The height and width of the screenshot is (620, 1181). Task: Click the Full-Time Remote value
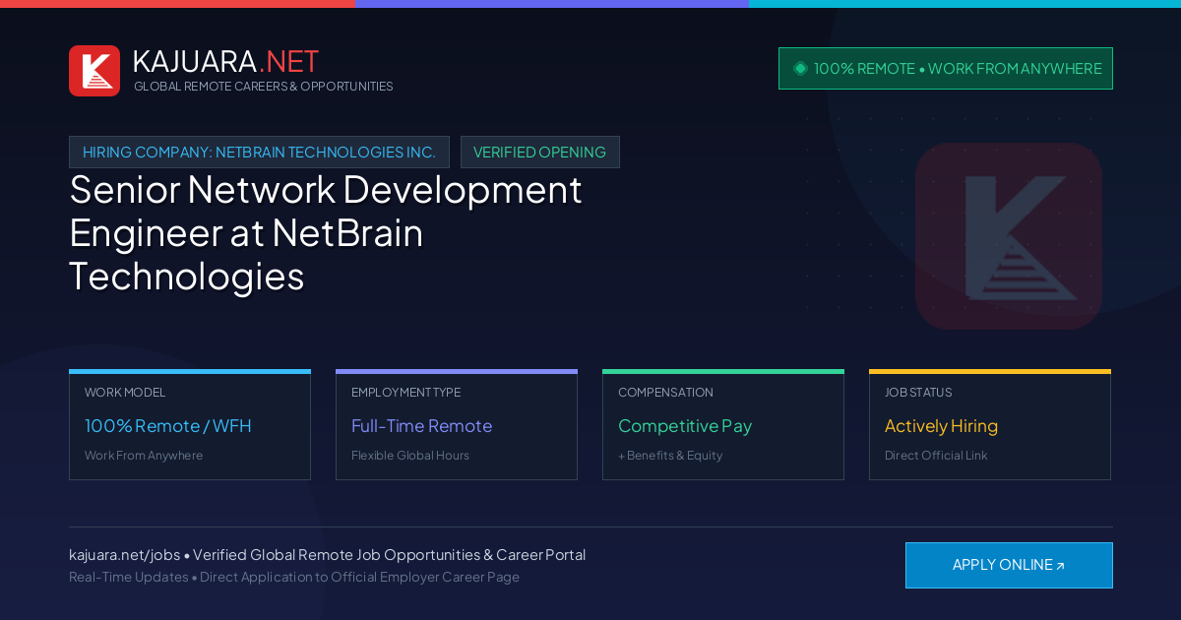click(421, 426)
